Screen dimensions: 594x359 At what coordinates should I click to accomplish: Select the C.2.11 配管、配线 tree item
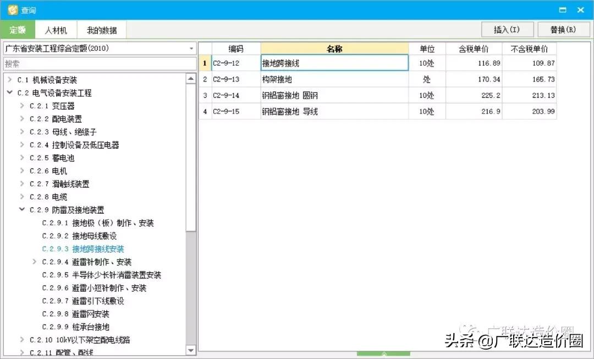62,352
